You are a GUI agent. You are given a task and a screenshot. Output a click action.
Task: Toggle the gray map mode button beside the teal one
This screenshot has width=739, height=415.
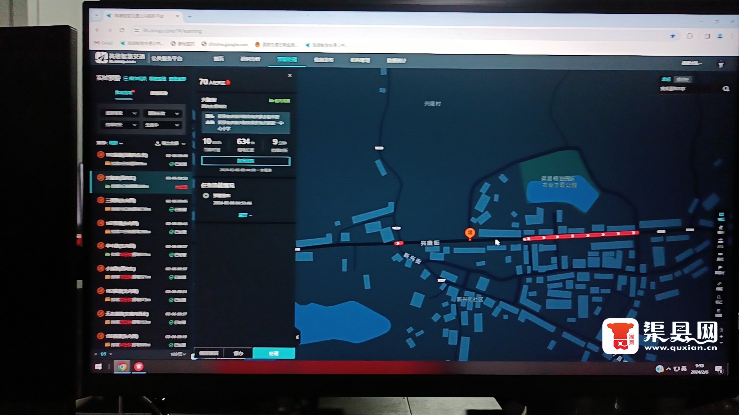coord(682,80)
